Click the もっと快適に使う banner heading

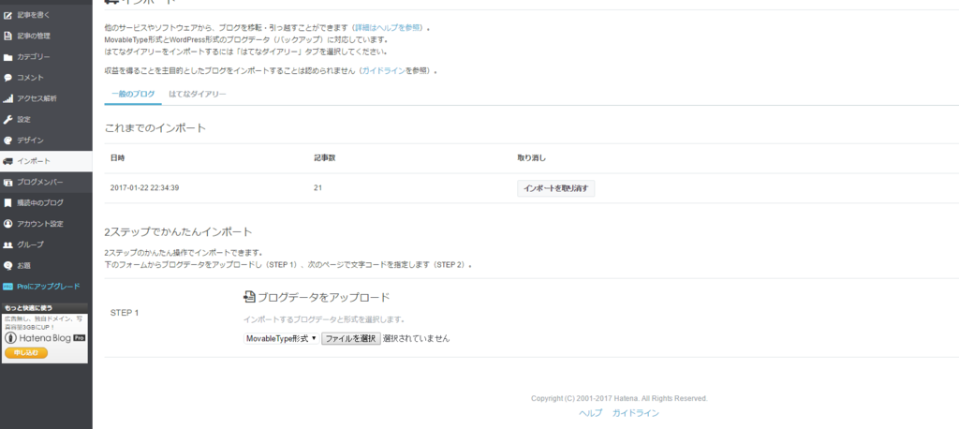click(28, 308)
